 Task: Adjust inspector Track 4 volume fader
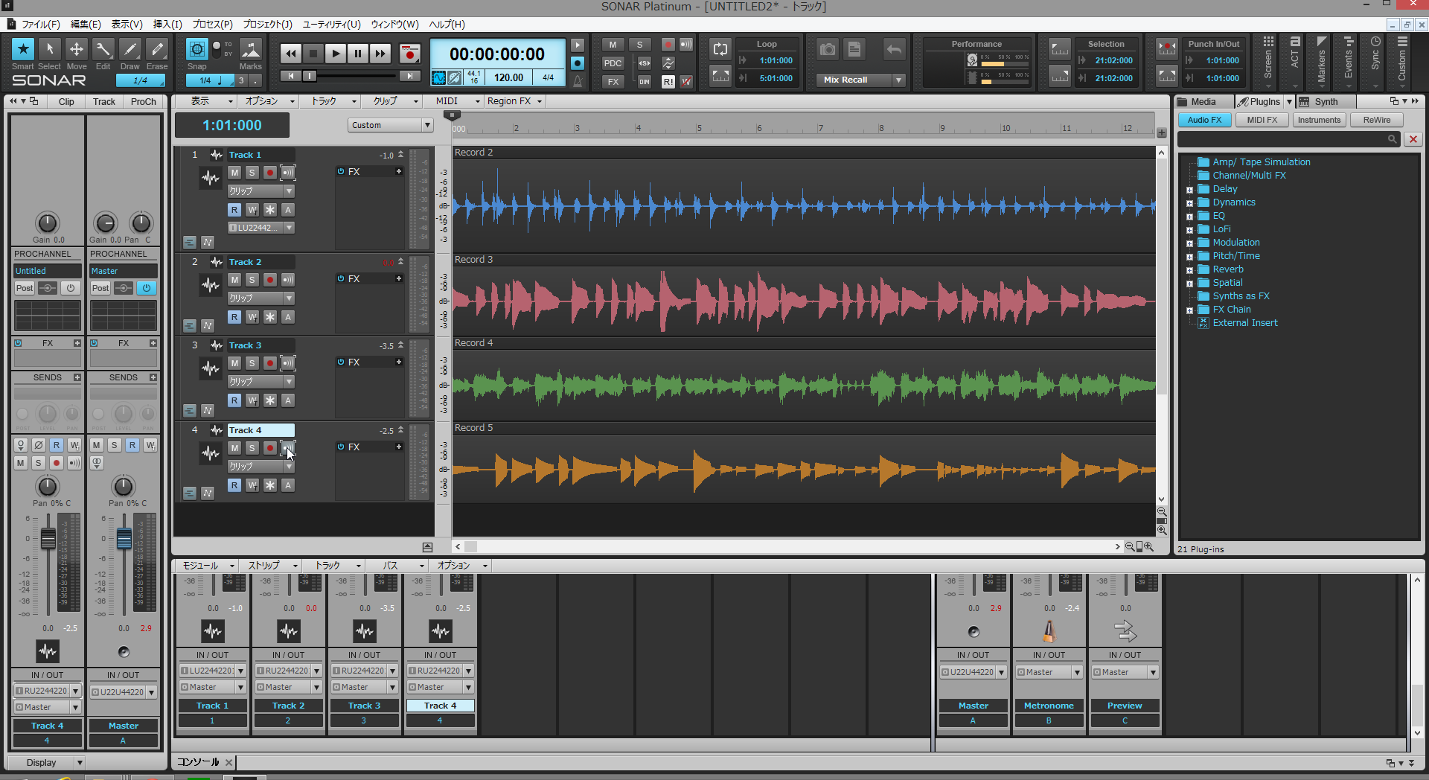coord(48,539)
